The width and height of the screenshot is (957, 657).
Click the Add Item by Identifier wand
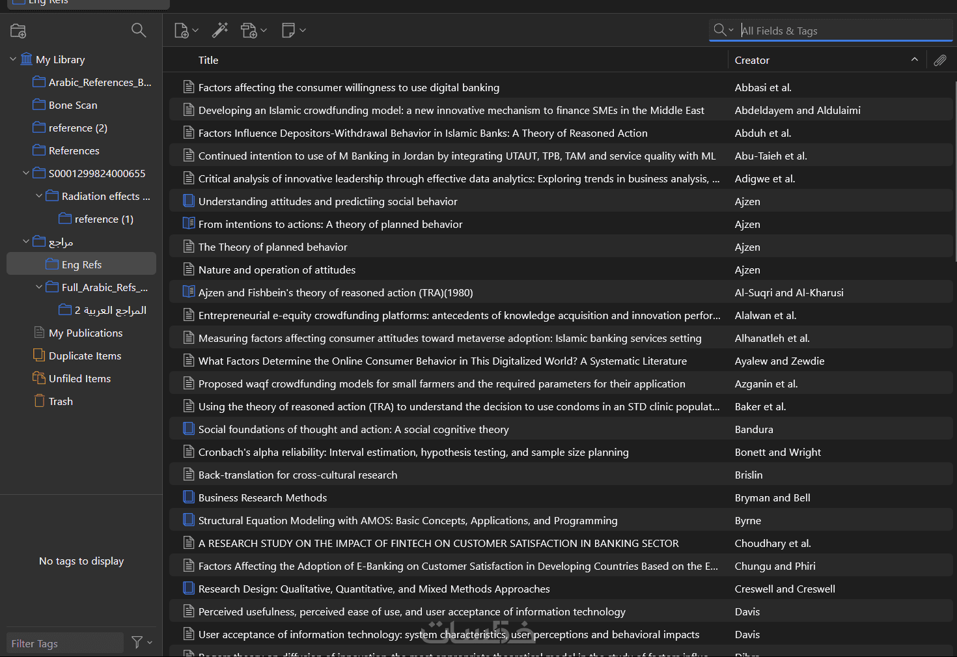pyautogui.click(x=220, y=30)
